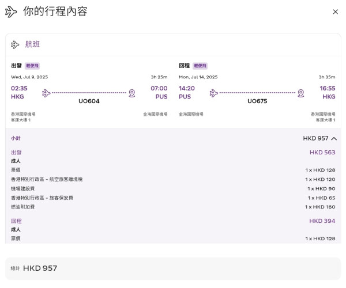Click the 1 x HKD 120 value

tap(320, 179)
